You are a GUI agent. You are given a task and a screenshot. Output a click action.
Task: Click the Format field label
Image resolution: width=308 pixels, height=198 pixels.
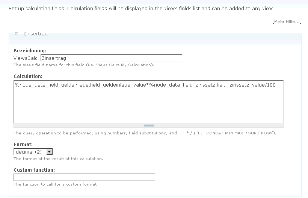[23, 144]
